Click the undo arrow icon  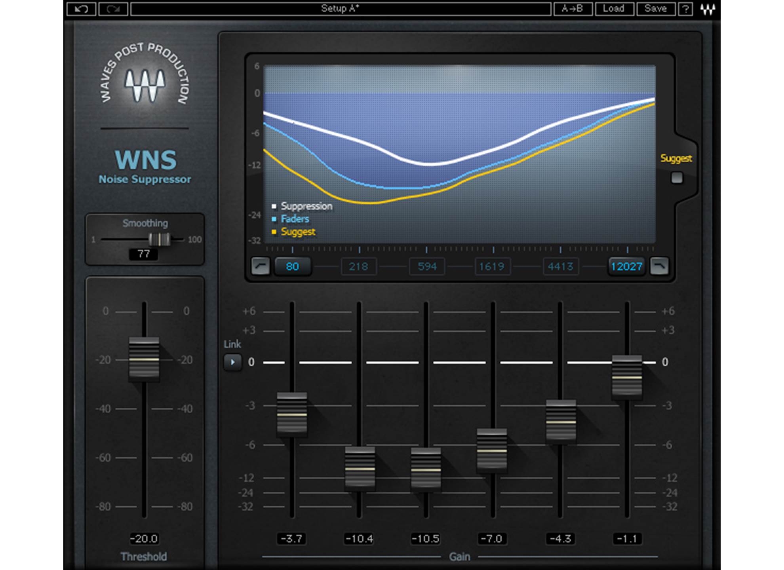(x=82, y=8)
